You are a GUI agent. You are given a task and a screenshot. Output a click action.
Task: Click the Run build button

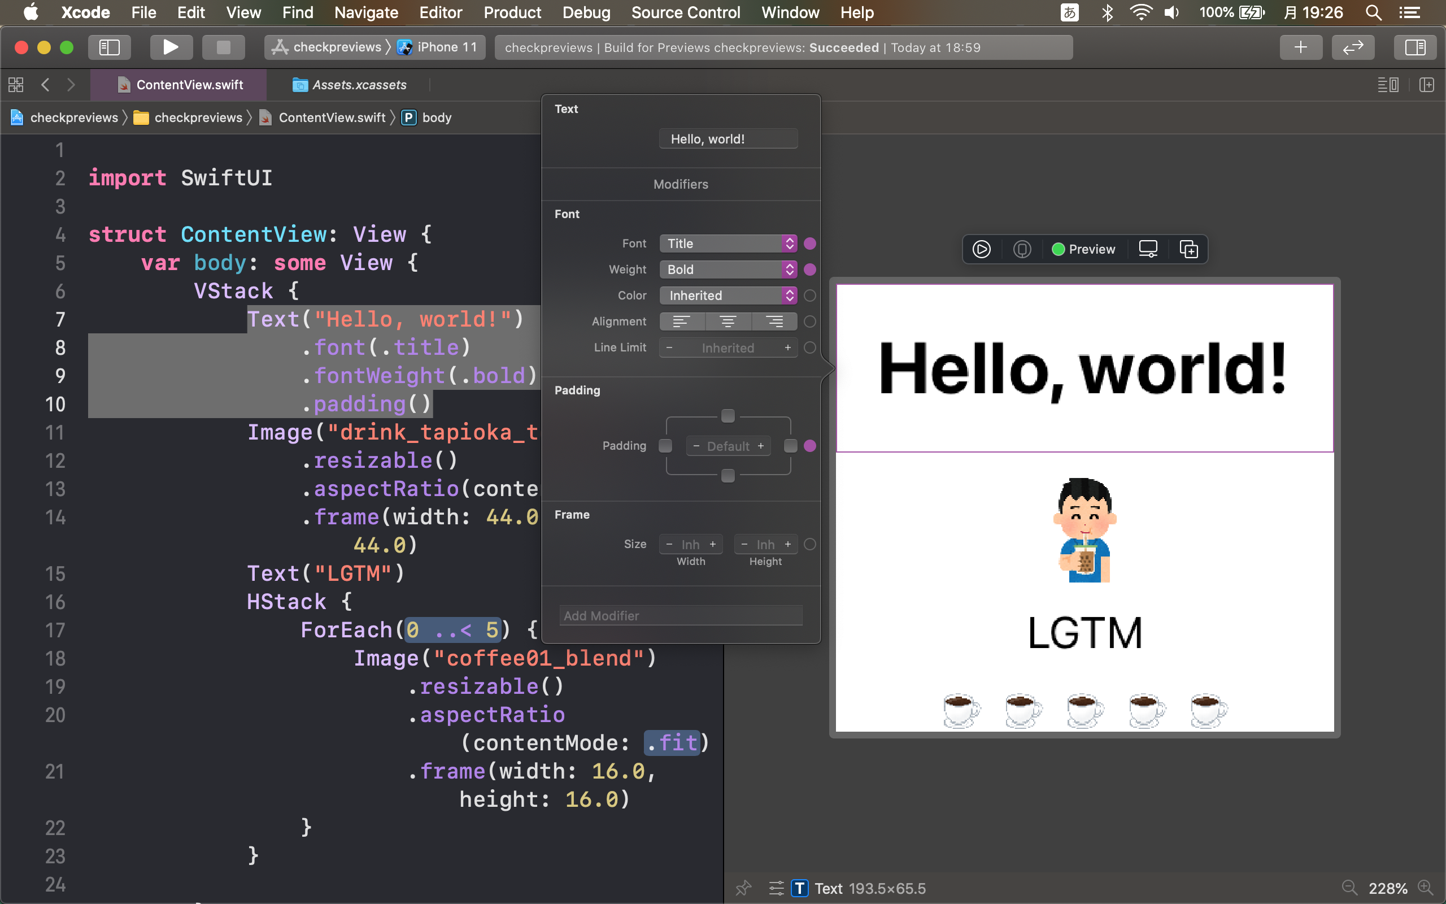(x=171, y=47)
